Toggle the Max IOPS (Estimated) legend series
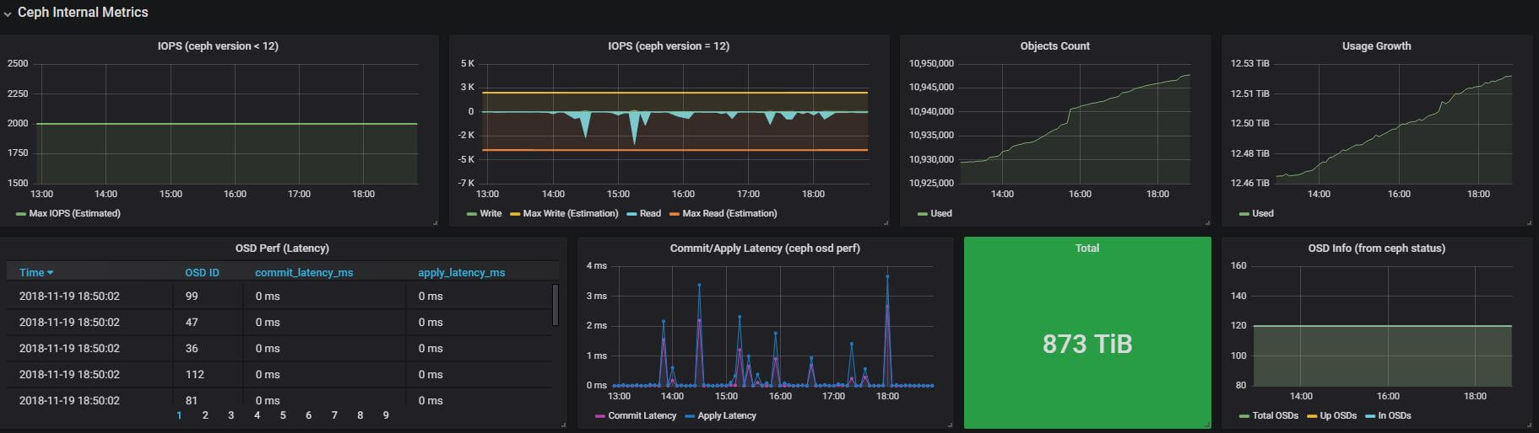The image size is (1539, 433). (x=74, y=213)
